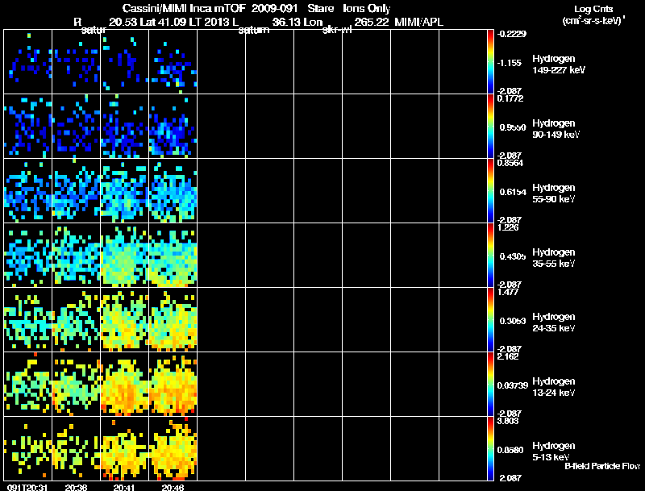The width and height of the screenshot is (645, 491).
Task: Click the 091T20:31 image in 149-227 keV row
Action: click(x=27, y=61)
